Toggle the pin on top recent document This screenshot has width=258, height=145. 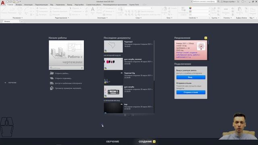[x=122, y=104]
